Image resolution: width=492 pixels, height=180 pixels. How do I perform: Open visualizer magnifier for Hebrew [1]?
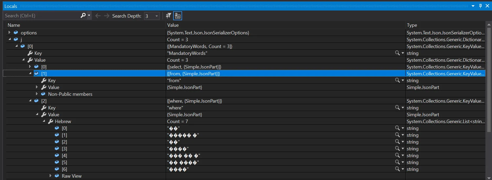click(x=397, y=135)
